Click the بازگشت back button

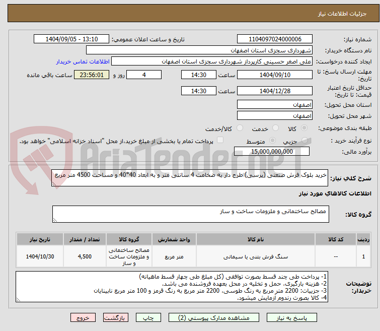[116, 318]
